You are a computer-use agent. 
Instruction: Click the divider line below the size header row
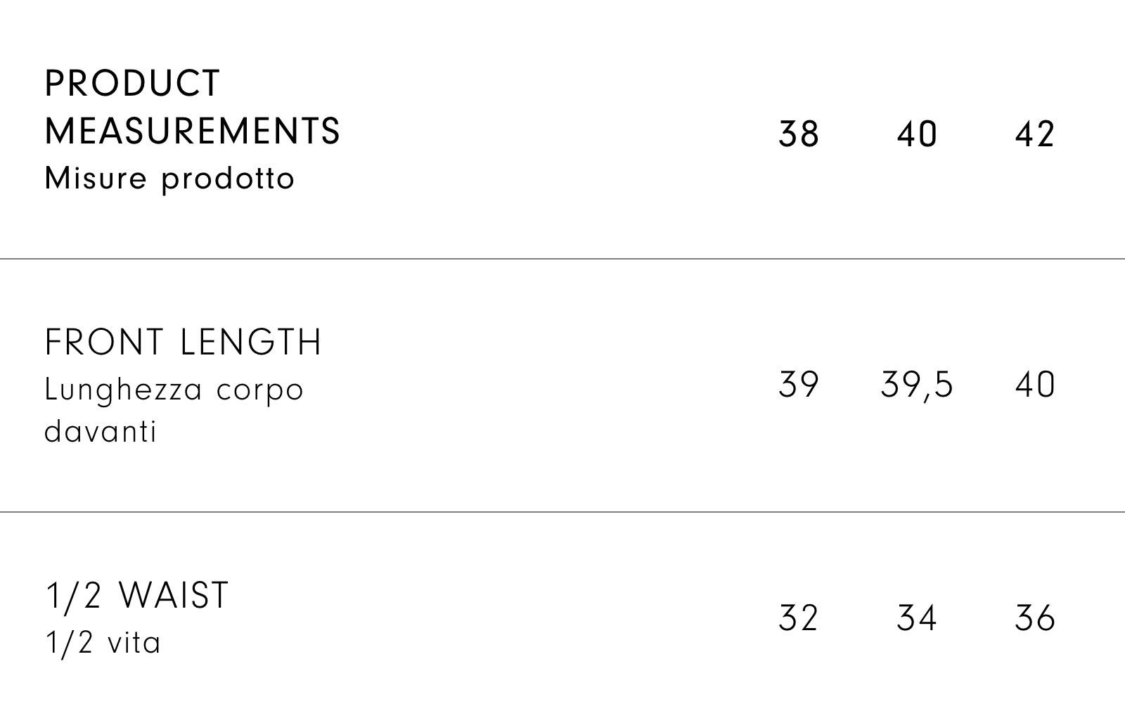[x=562, y=259]
